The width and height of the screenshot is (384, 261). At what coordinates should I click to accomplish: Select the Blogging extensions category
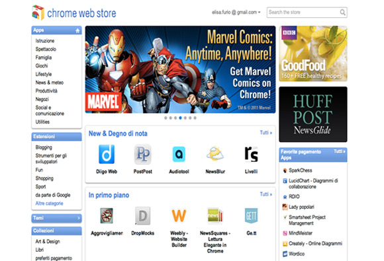tap(44, 147)
